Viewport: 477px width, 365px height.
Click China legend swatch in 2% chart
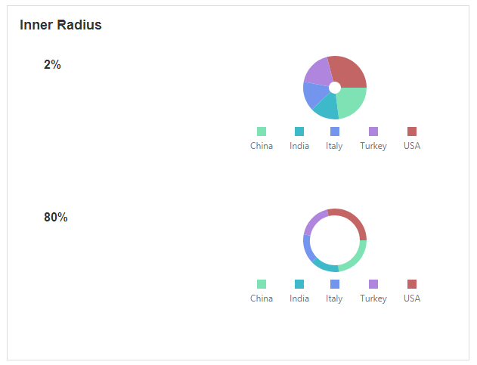(262, 131)
